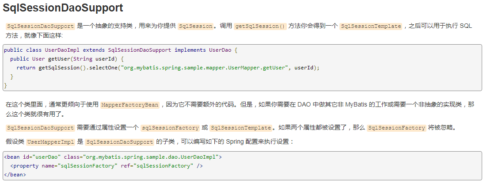Click class value "org.mybatis.spring.sample.dao.UserDaoImpl"
The image size is (487, 183).
[151, 157]
